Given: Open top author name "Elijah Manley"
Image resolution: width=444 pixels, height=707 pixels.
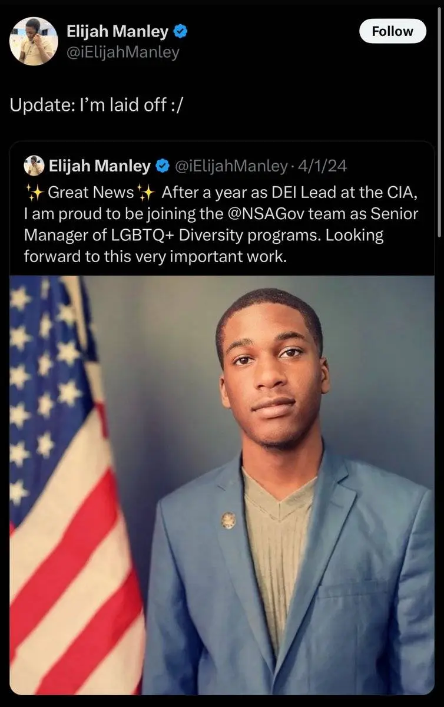Looking at the screenshot, I should click(x=118, y=32).
